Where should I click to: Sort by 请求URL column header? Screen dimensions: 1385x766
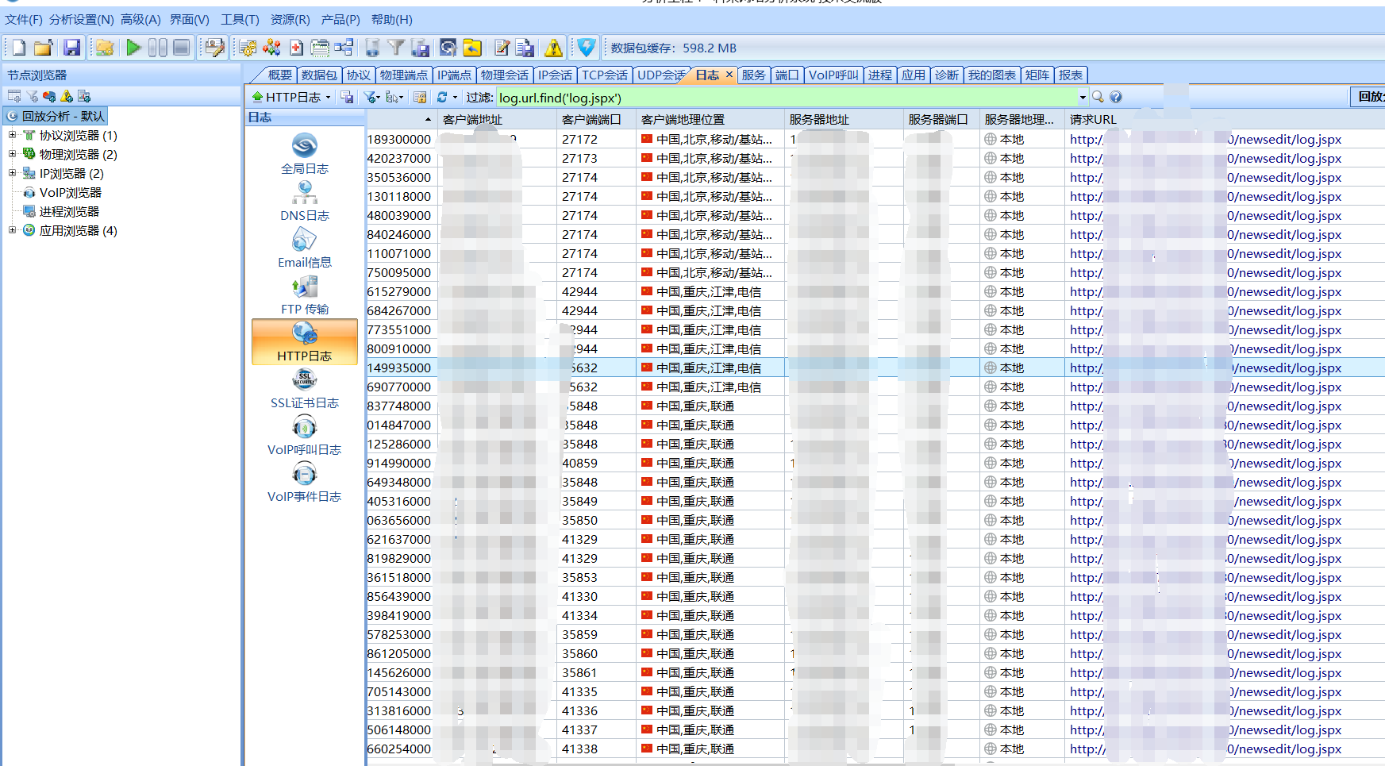coord(1225,120)
